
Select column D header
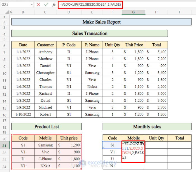point(69,12)
